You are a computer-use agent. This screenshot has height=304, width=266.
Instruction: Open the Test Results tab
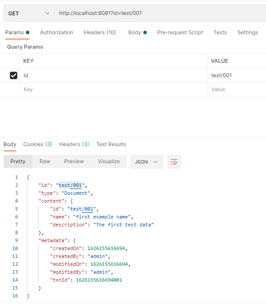pyautogui.click(x=111, y=144)
